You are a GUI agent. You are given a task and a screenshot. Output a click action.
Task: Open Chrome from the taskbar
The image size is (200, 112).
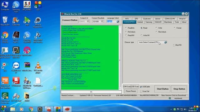pos(31,109)
